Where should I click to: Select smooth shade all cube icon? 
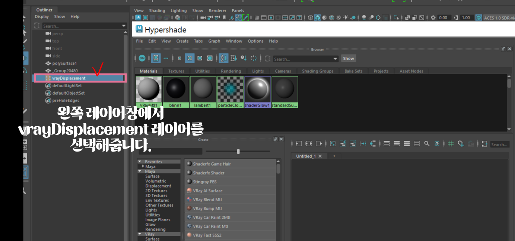[317, 17]
